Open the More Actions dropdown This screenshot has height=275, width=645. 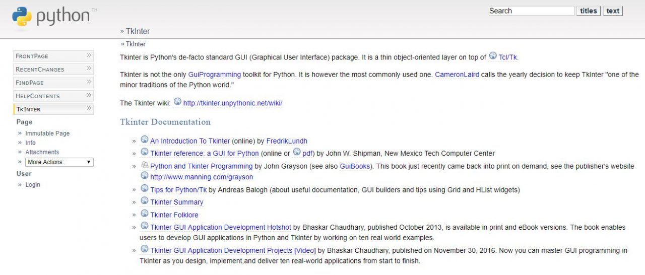(x=59, y=162)
